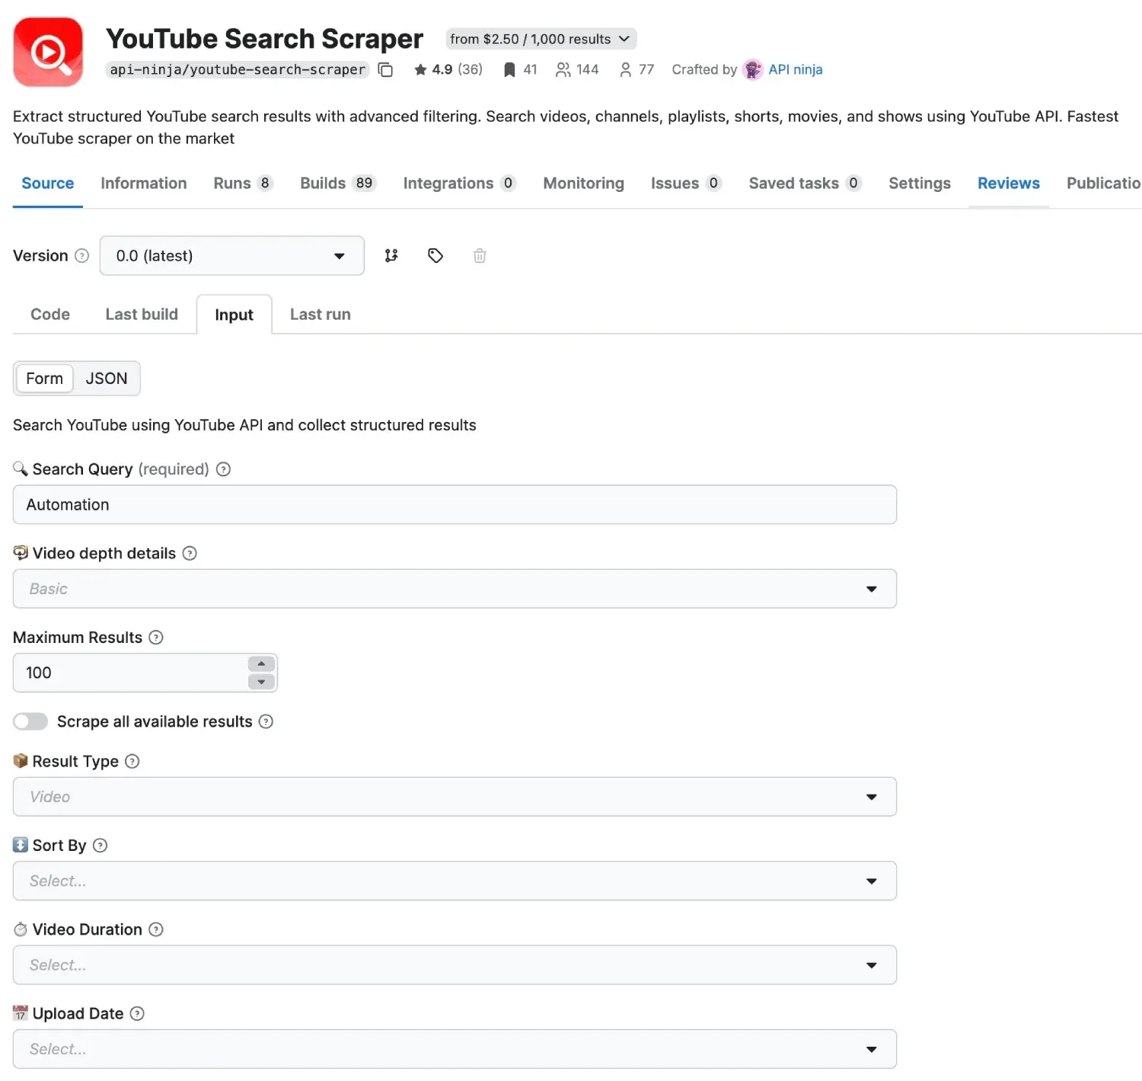Select the Form view option

click(x=43, y=378)
